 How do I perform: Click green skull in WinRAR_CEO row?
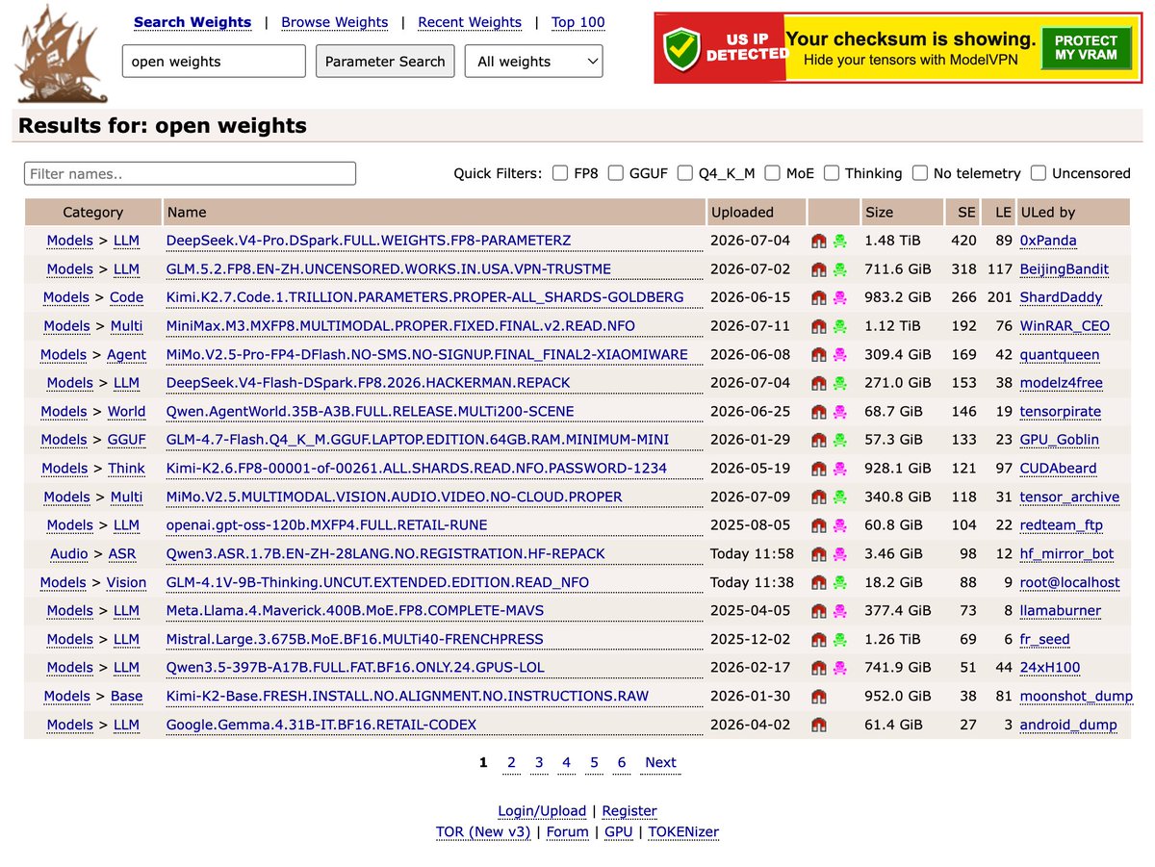pyautogui.click(x=839, y=326)
